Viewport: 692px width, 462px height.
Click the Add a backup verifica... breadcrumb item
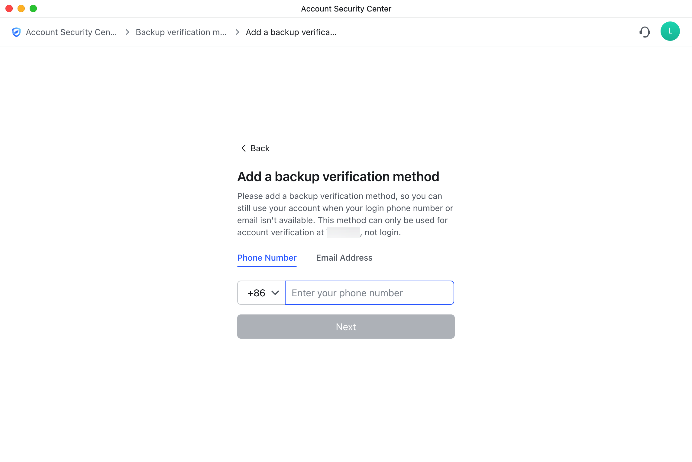point(291,32)
